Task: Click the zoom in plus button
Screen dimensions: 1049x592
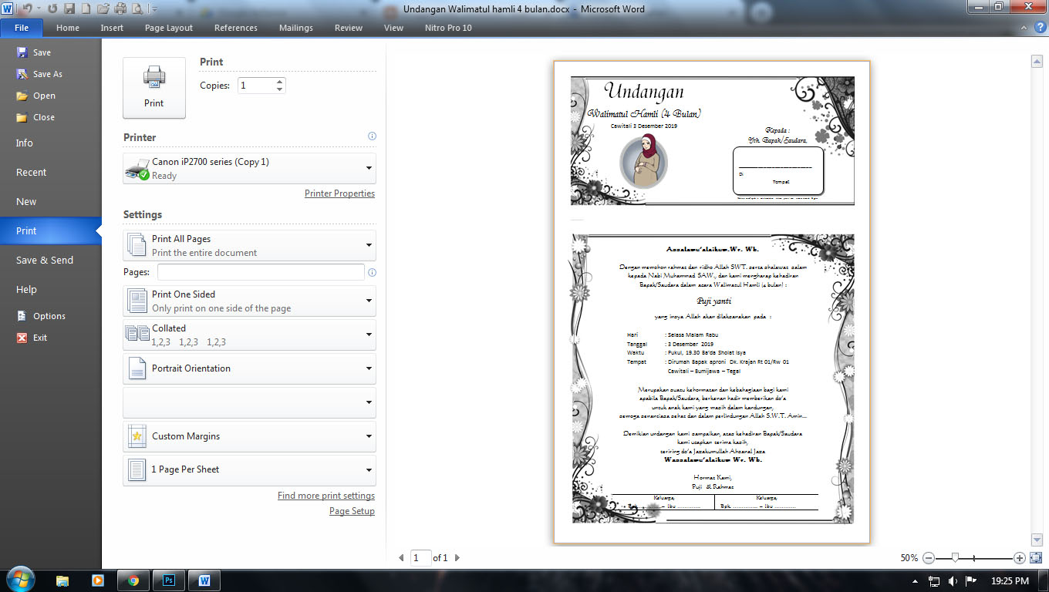Action: point(1020,557)
